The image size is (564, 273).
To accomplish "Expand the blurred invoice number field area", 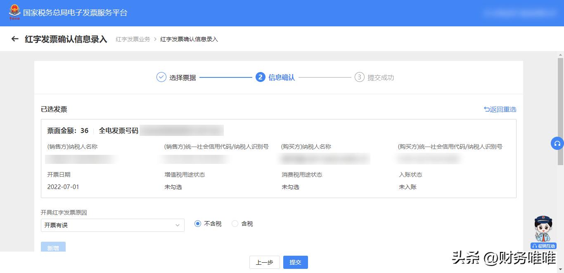I will pyautogui.click(x=182, y=130).
